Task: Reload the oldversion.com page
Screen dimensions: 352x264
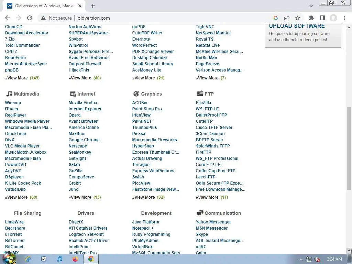Action: [30, 18]
